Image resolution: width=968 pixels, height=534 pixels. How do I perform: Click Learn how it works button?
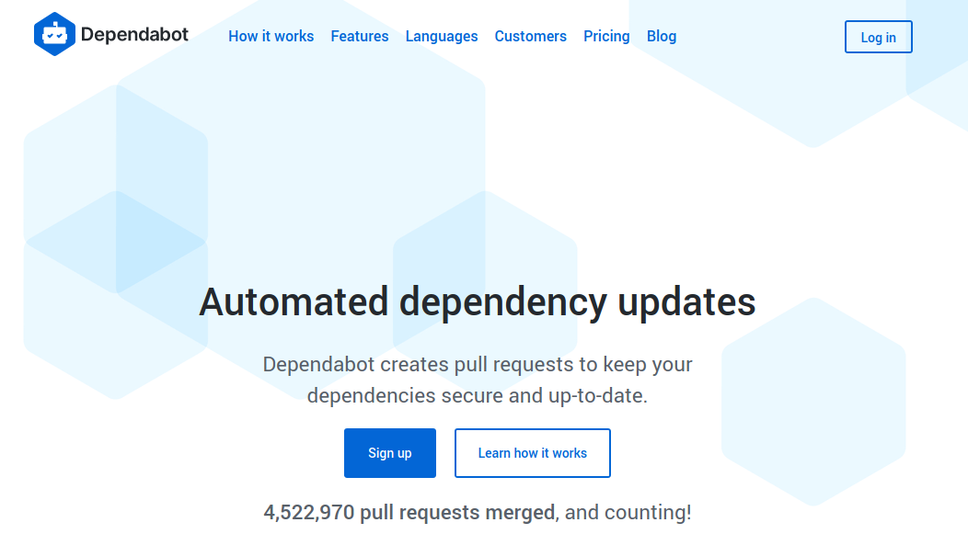532,453
